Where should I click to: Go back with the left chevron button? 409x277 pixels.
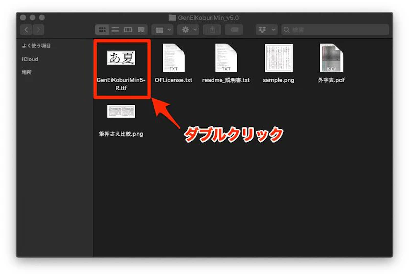[x=26, y=30]
